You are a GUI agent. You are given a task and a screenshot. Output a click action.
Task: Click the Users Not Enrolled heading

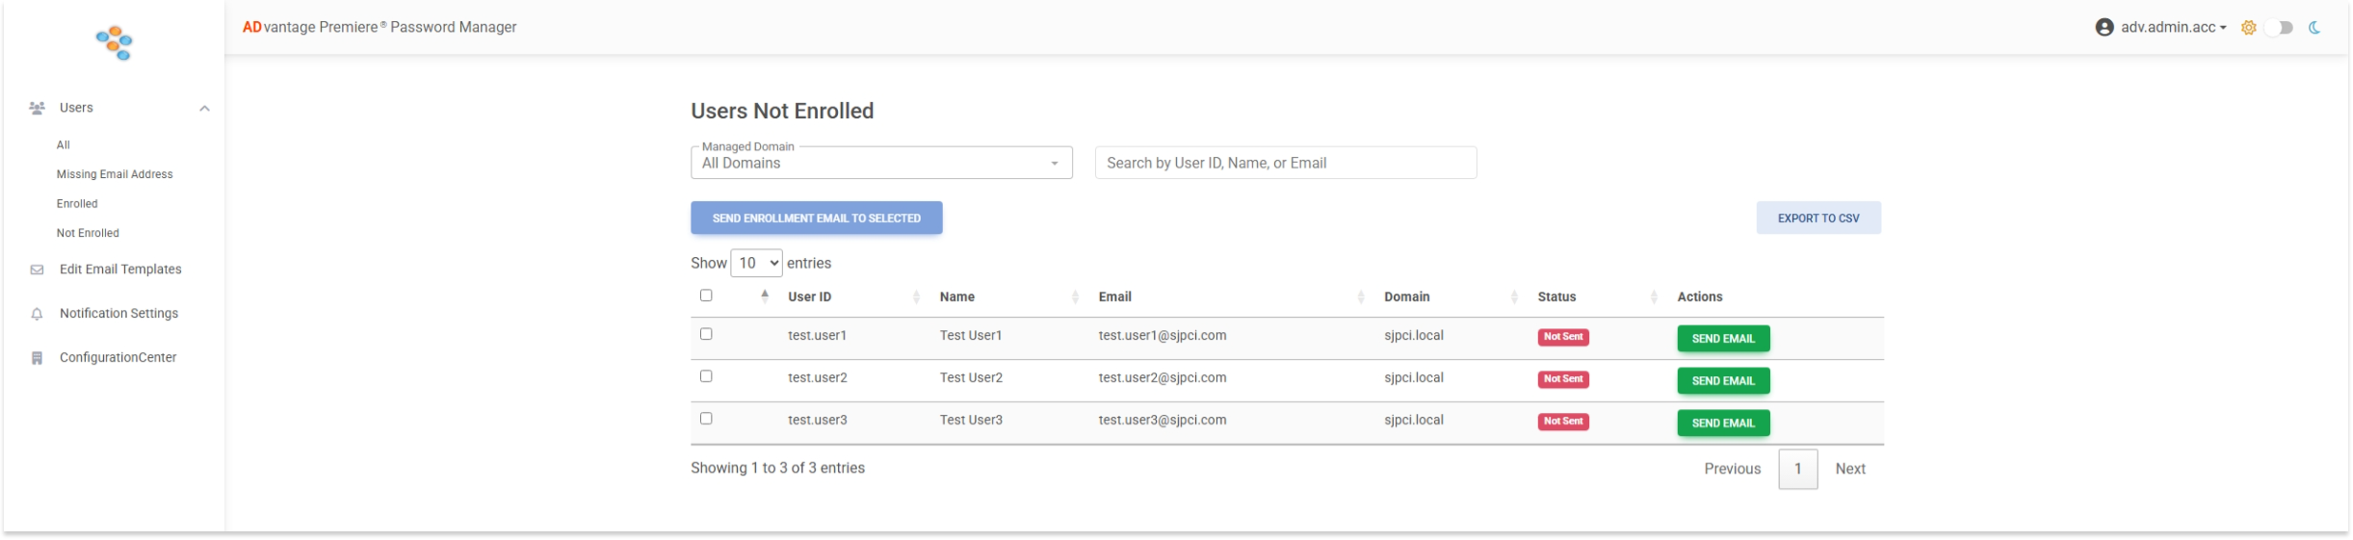pyautogui.click(x=781, y=111)
